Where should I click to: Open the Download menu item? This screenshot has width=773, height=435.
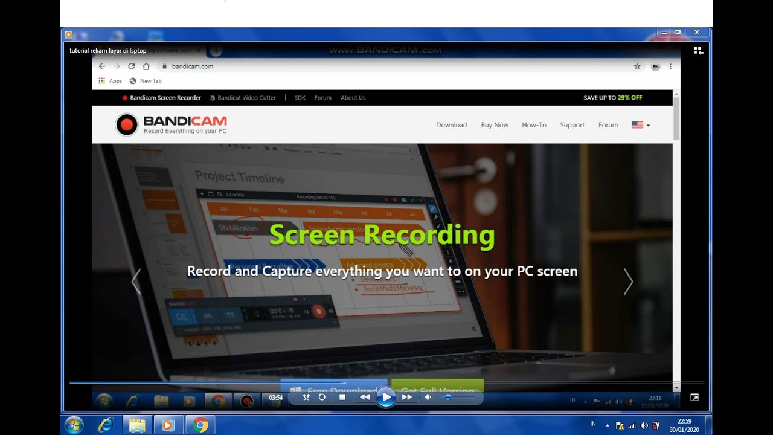tap(452, 125)
